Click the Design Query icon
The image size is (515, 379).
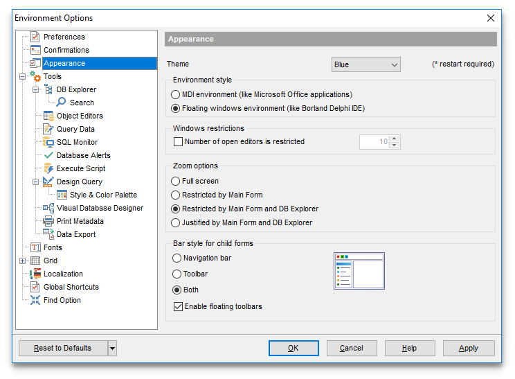48,182
